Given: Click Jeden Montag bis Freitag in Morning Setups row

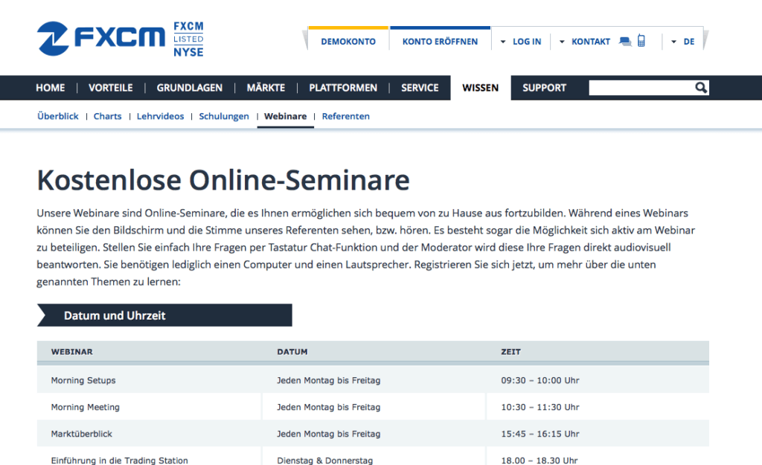Looking at the screenshot, I should click(328, 380).
